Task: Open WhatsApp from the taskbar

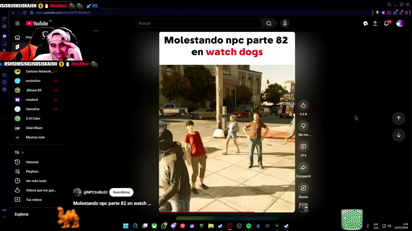Action: coord(164,226)
